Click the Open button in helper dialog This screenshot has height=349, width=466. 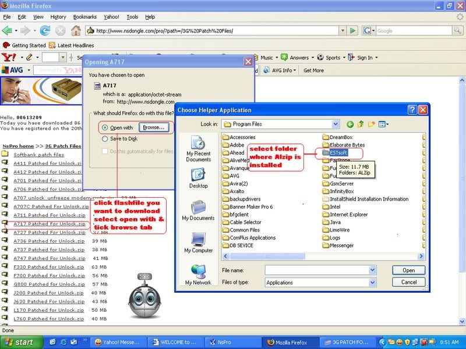tap(409, 270)
